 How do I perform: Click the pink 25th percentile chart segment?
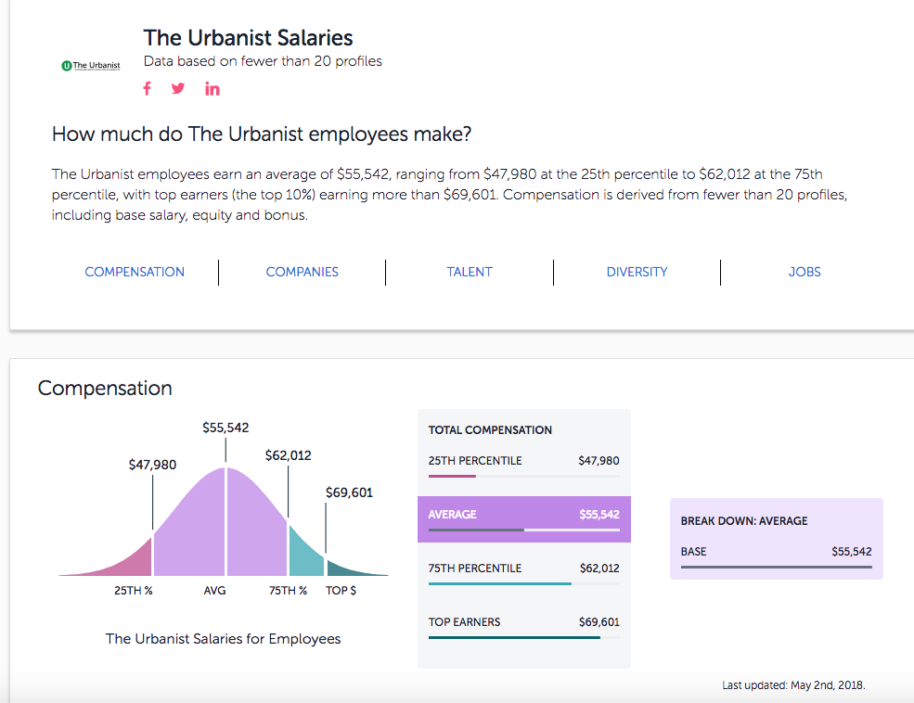(130, 558)
